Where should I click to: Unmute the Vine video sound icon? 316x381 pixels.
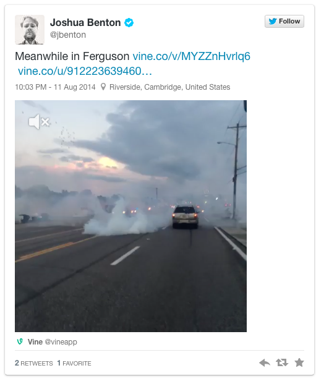pyautogui.click(x=39, y=122)
